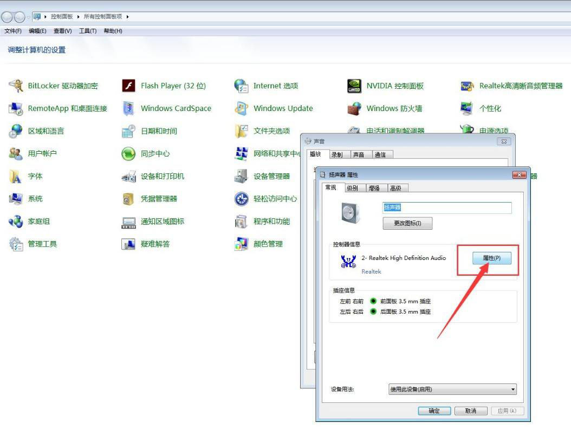Viewport: 571px width, 442px height.
Task: Open Realtek高清晰音频管理器 icon
Action: click(467, 86)
